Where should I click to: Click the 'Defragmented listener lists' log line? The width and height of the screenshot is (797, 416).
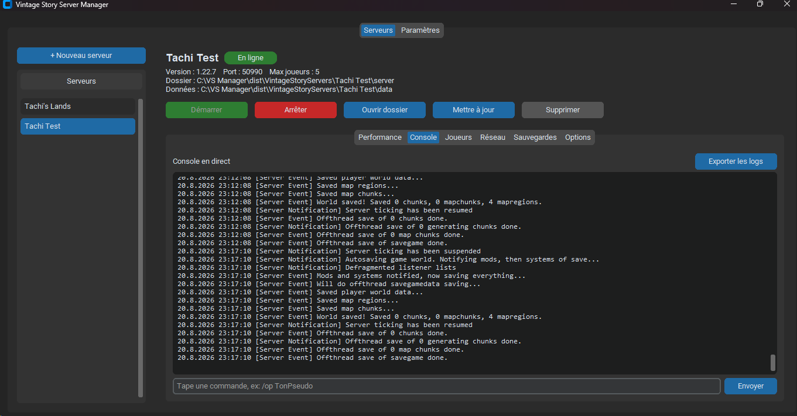[317, 267]
